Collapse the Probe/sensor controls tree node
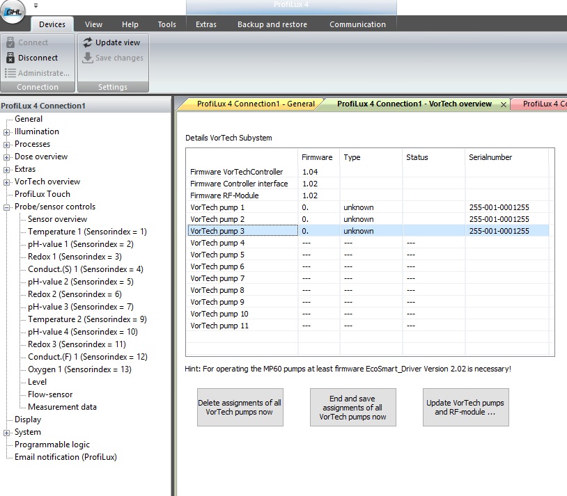This screenshot has height=496, width=567. click(x=6, y=207)
